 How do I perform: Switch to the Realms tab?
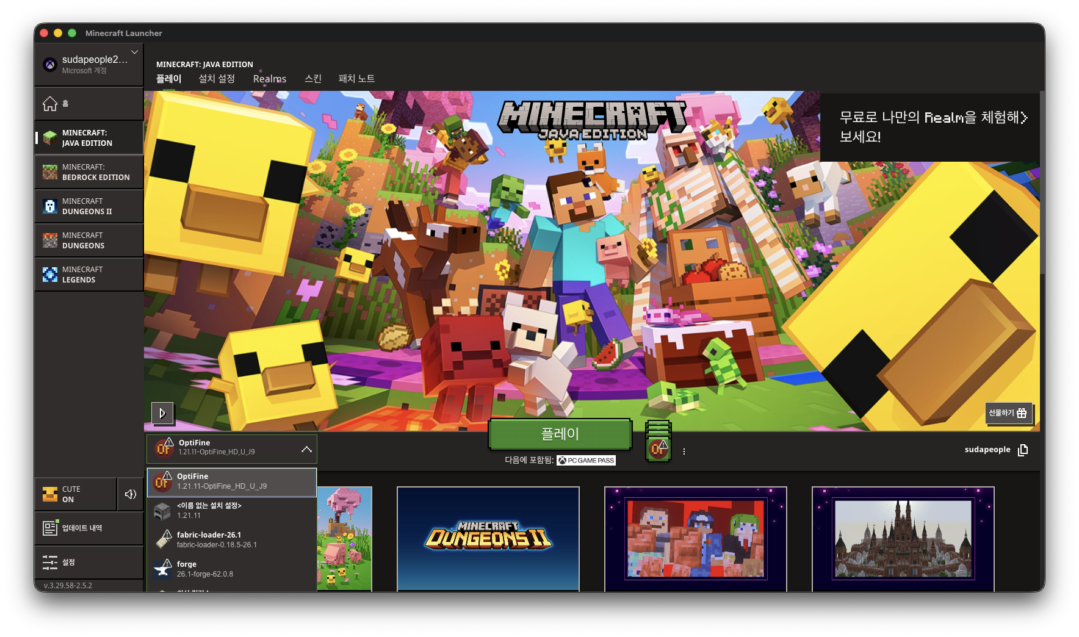tap(270, 79)
